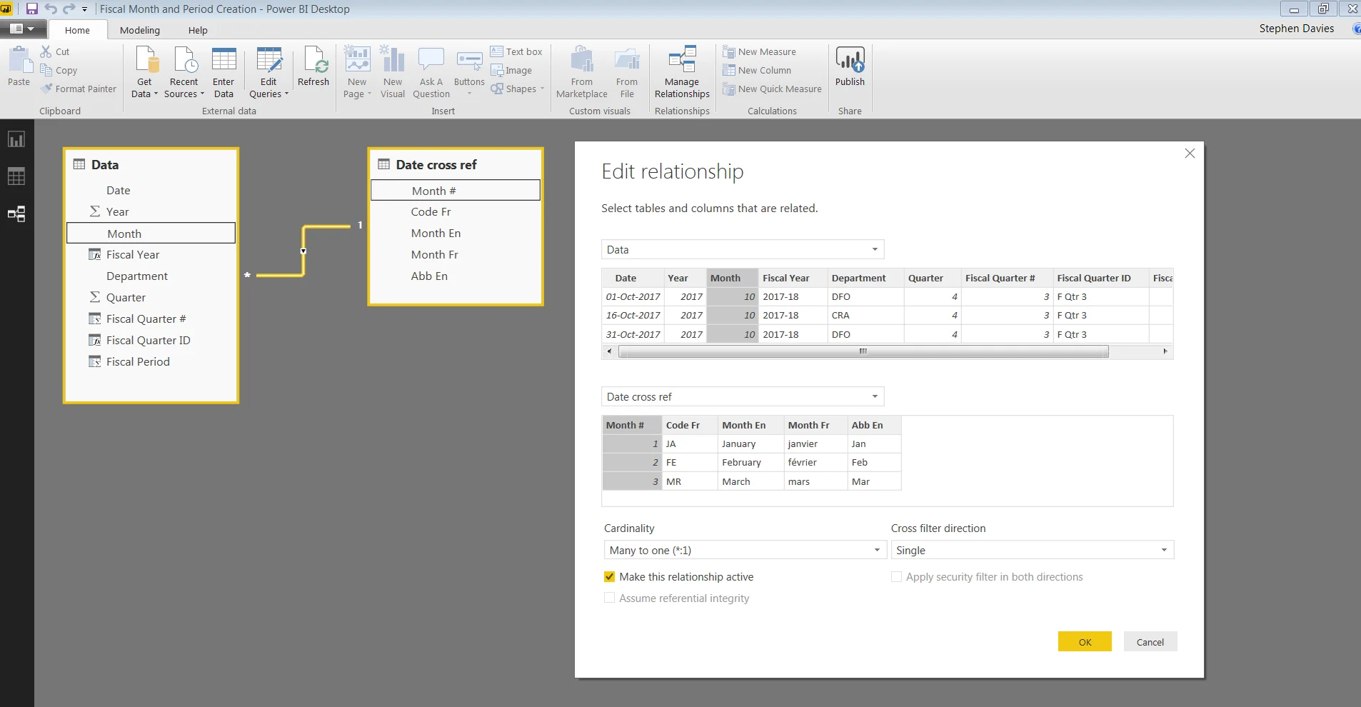Viewport: 1361px width, 707px height.
Task: Click Cancel in Edit relationship dialog
Action: (1150, 641)
